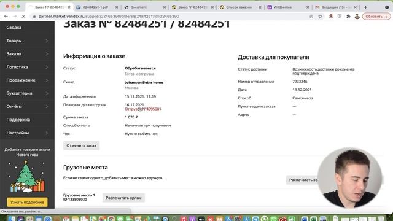Expand the Настройки sidebar chevron
This screenshot has width=393, height=221.
pyautogui.click(x=47, y=133)
